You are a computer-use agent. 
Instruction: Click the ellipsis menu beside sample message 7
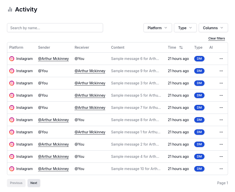221,107
